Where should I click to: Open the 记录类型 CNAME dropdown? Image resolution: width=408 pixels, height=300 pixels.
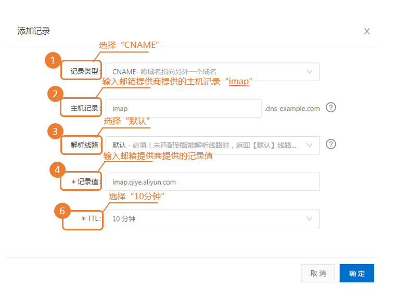(212, 72)
